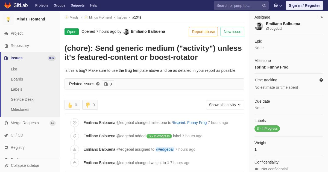Viewport: 328px width, 172px height.
Task: Click Related issues help icon
Action: click(x=98, y=84)
